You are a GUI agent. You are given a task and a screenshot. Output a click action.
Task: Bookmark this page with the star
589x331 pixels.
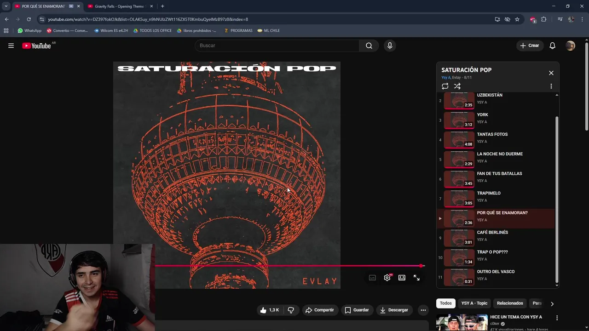coord(517,19)
